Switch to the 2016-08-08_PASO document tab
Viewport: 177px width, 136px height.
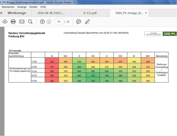(51, 13)
